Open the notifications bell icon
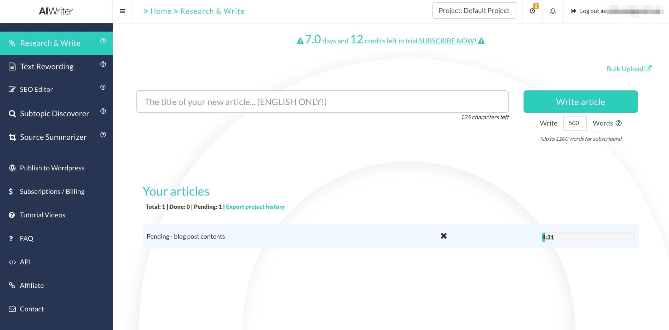The image size is (669, 330). pyautogui.click(x=553, y=11)
